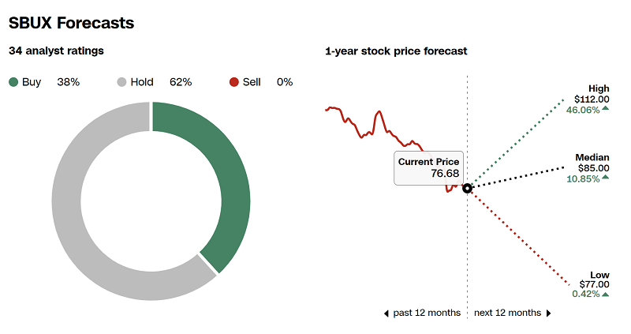631x334 pixels.
Task: Click the up triangle next to 46.06%
Action: (606, 111)
